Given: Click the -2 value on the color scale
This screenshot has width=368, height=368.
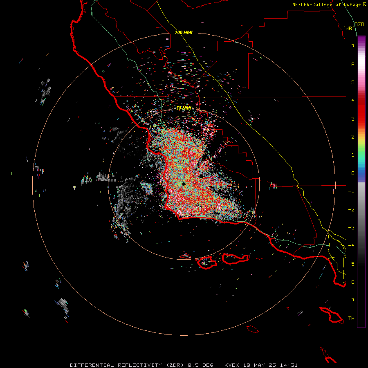Looking at the screenshot, I should click(351, 209).
